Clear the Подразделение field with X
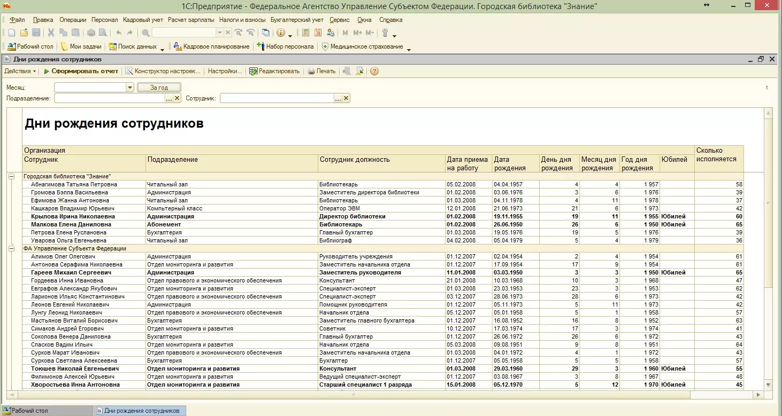The height and width of the screenshot is (416, 782). (177, 98)
